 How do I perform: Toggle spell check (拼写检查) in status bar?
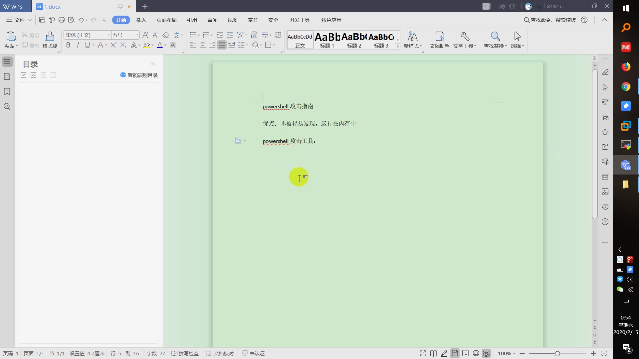pyautogui.click(x=185, y=353)
